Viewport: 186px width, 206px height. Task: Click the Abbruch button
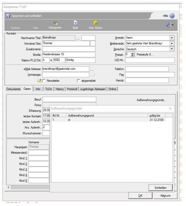click(x=165, y=196)
